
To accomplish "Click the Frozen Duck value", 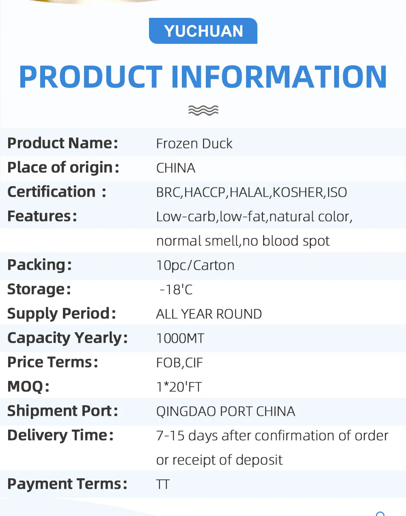I will (194, 144).
